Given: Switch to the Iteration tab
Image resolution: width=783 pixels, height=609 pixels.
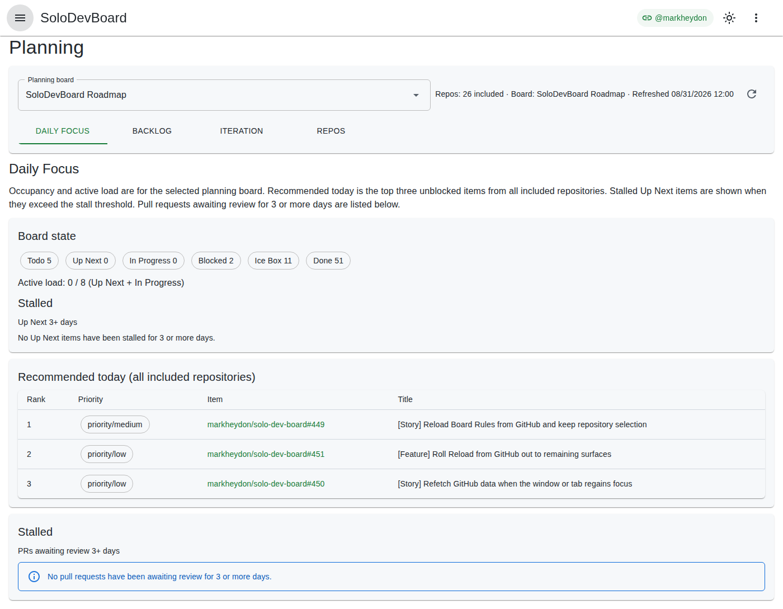Looking at the screenshot, I should [242, 131].
